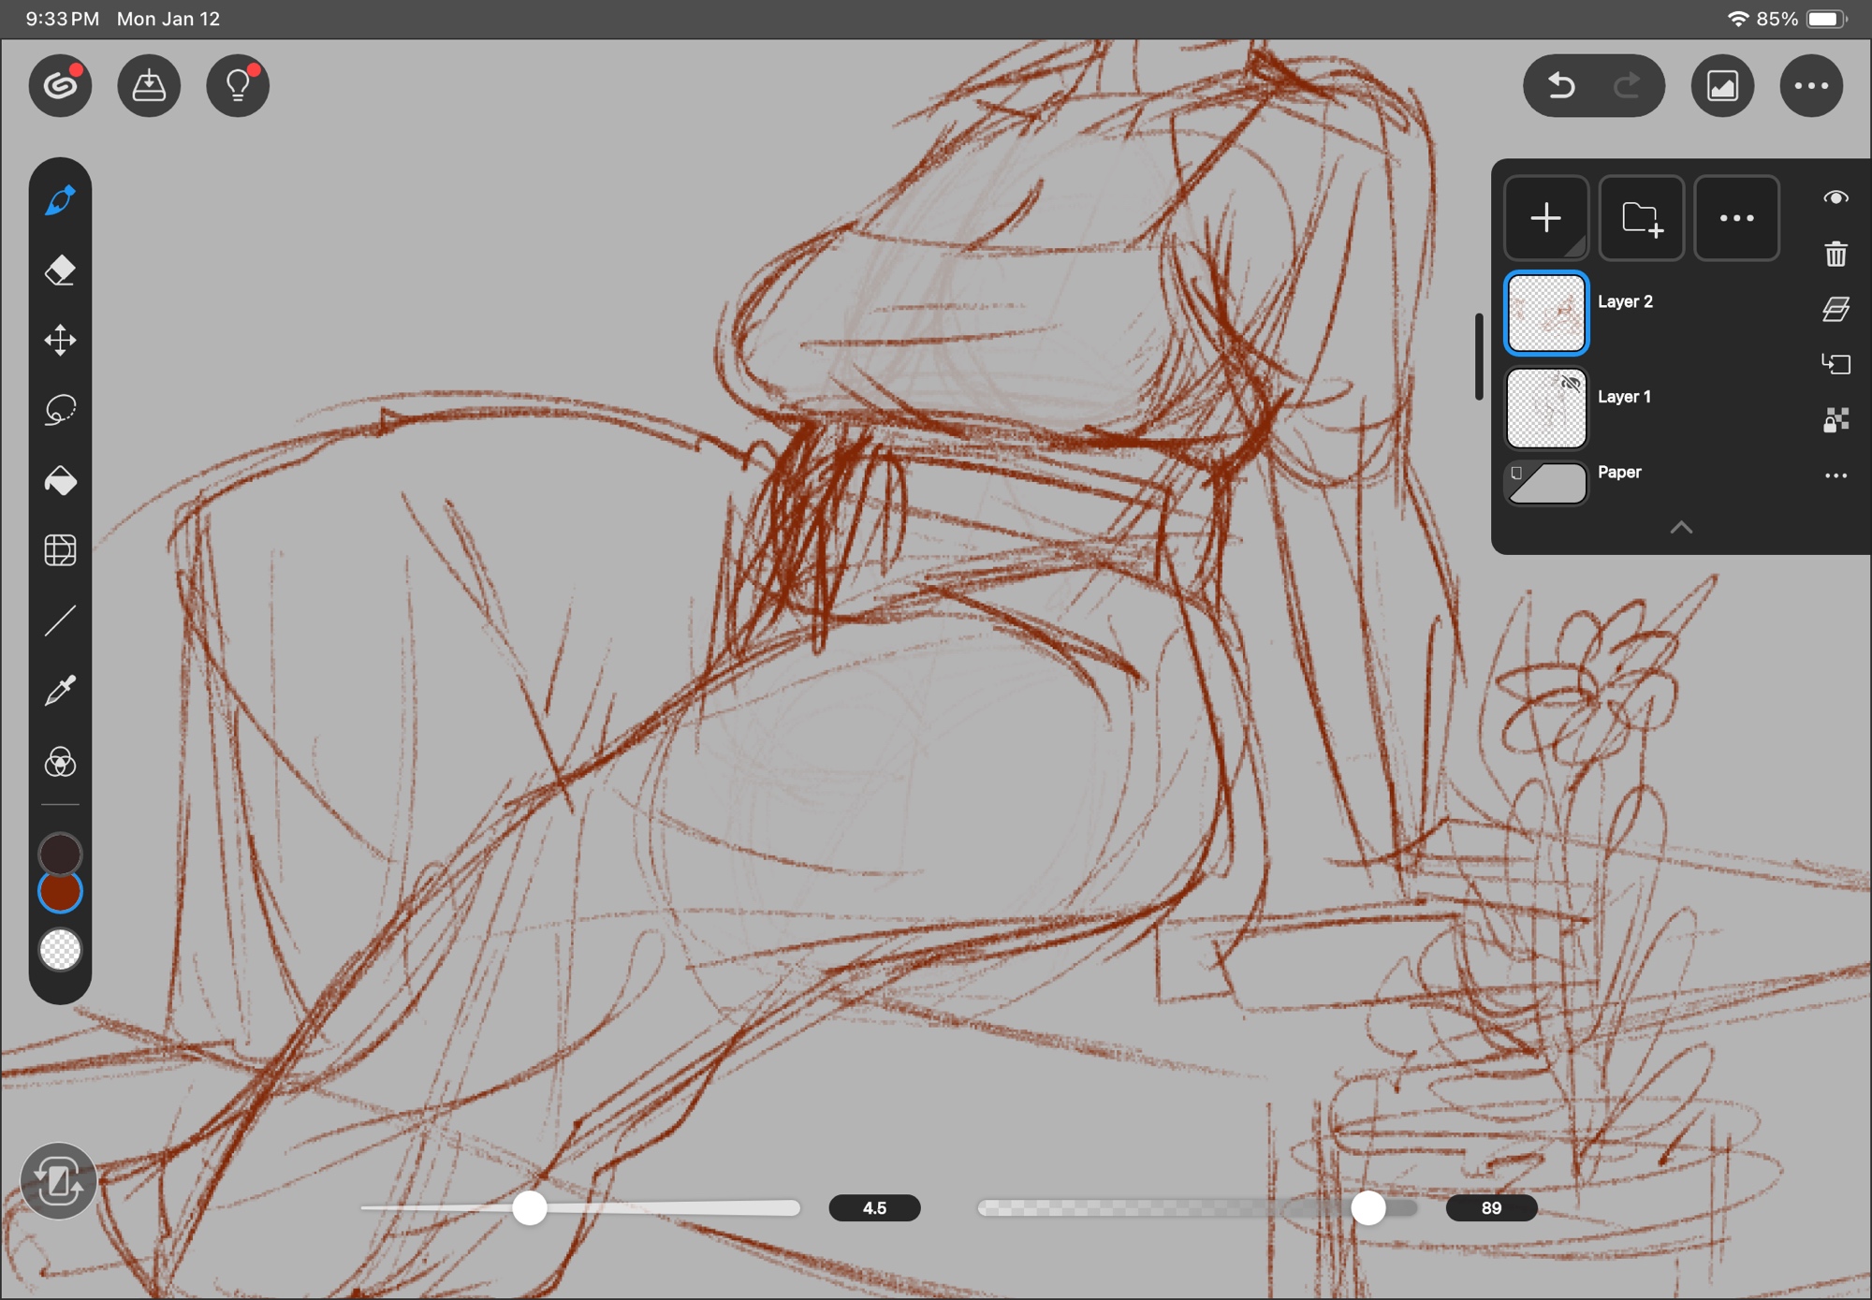
Task: Open the grid guides tool
Action: (60, 550)
